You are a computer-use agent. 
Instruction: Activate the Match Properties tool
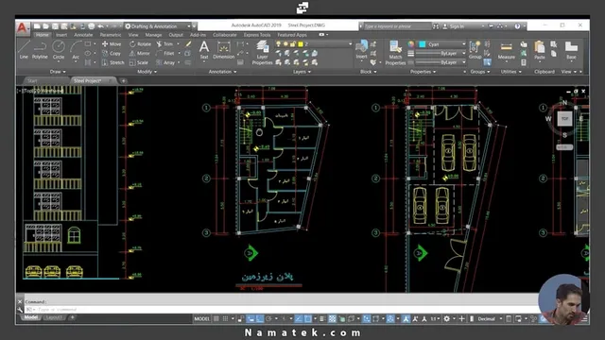click(395, 53)
